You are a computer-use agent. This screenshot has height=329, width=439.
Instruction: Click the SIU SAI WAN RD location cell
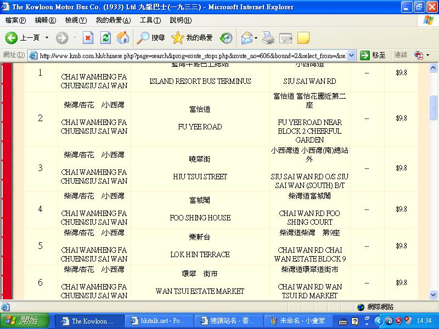309,81
